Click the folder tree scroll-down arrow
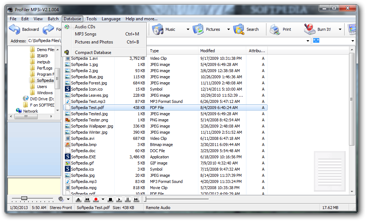 pyautogui.click(x=58, y=110)
